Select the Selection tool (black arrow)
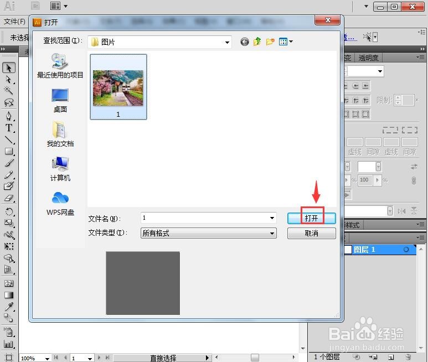Image resolution: width=428 pixels, height=362 pixels. click(x=9, y=68)
